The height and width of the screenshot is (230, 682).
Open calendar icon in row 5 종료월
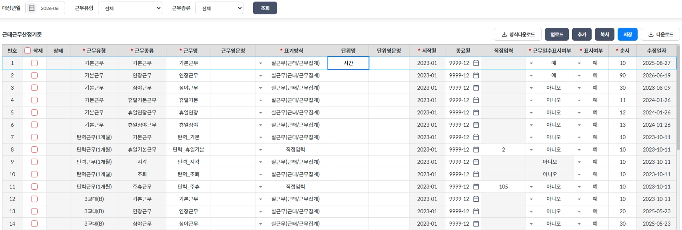click(476, 112)
